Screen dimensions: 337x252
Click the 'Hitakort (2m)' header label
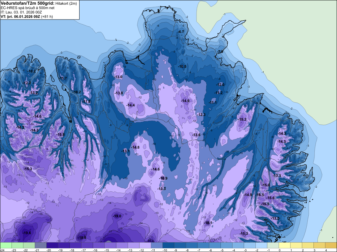(x=66, y=3)
